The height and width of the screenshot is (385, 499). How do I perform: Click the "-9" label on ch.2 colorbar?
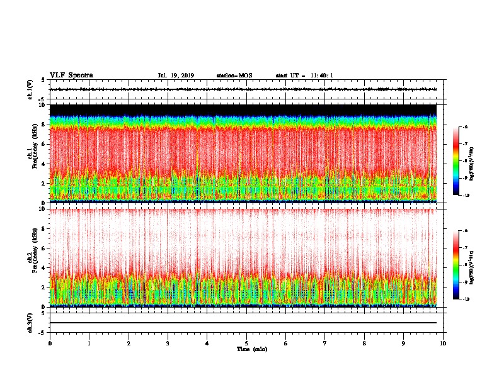coord(465,282)
